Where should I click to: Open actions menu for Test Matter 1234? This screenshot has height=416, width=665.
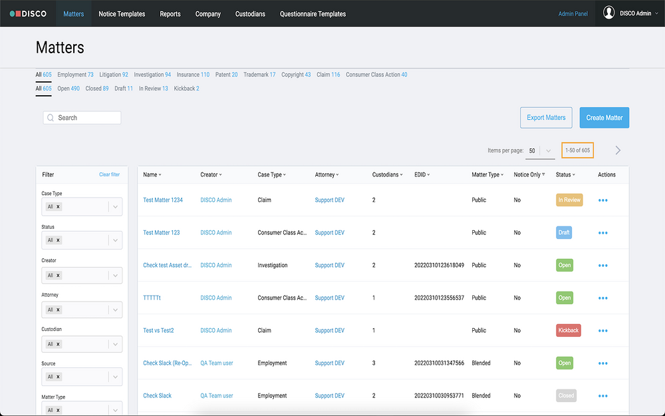602,200
